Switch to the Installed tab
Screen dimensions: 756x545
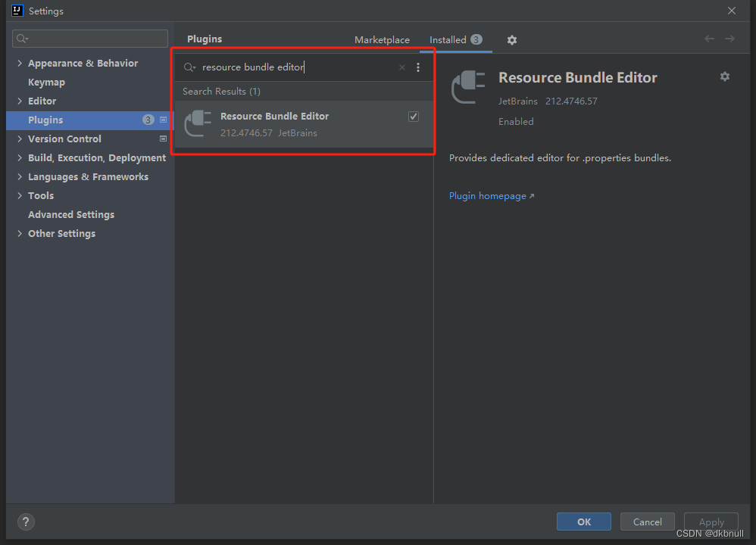pos(455,40)
